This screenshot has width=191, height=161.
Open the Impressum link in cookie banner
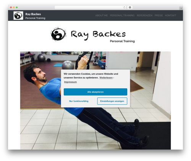pyautogui.click(x=70, y=82)
